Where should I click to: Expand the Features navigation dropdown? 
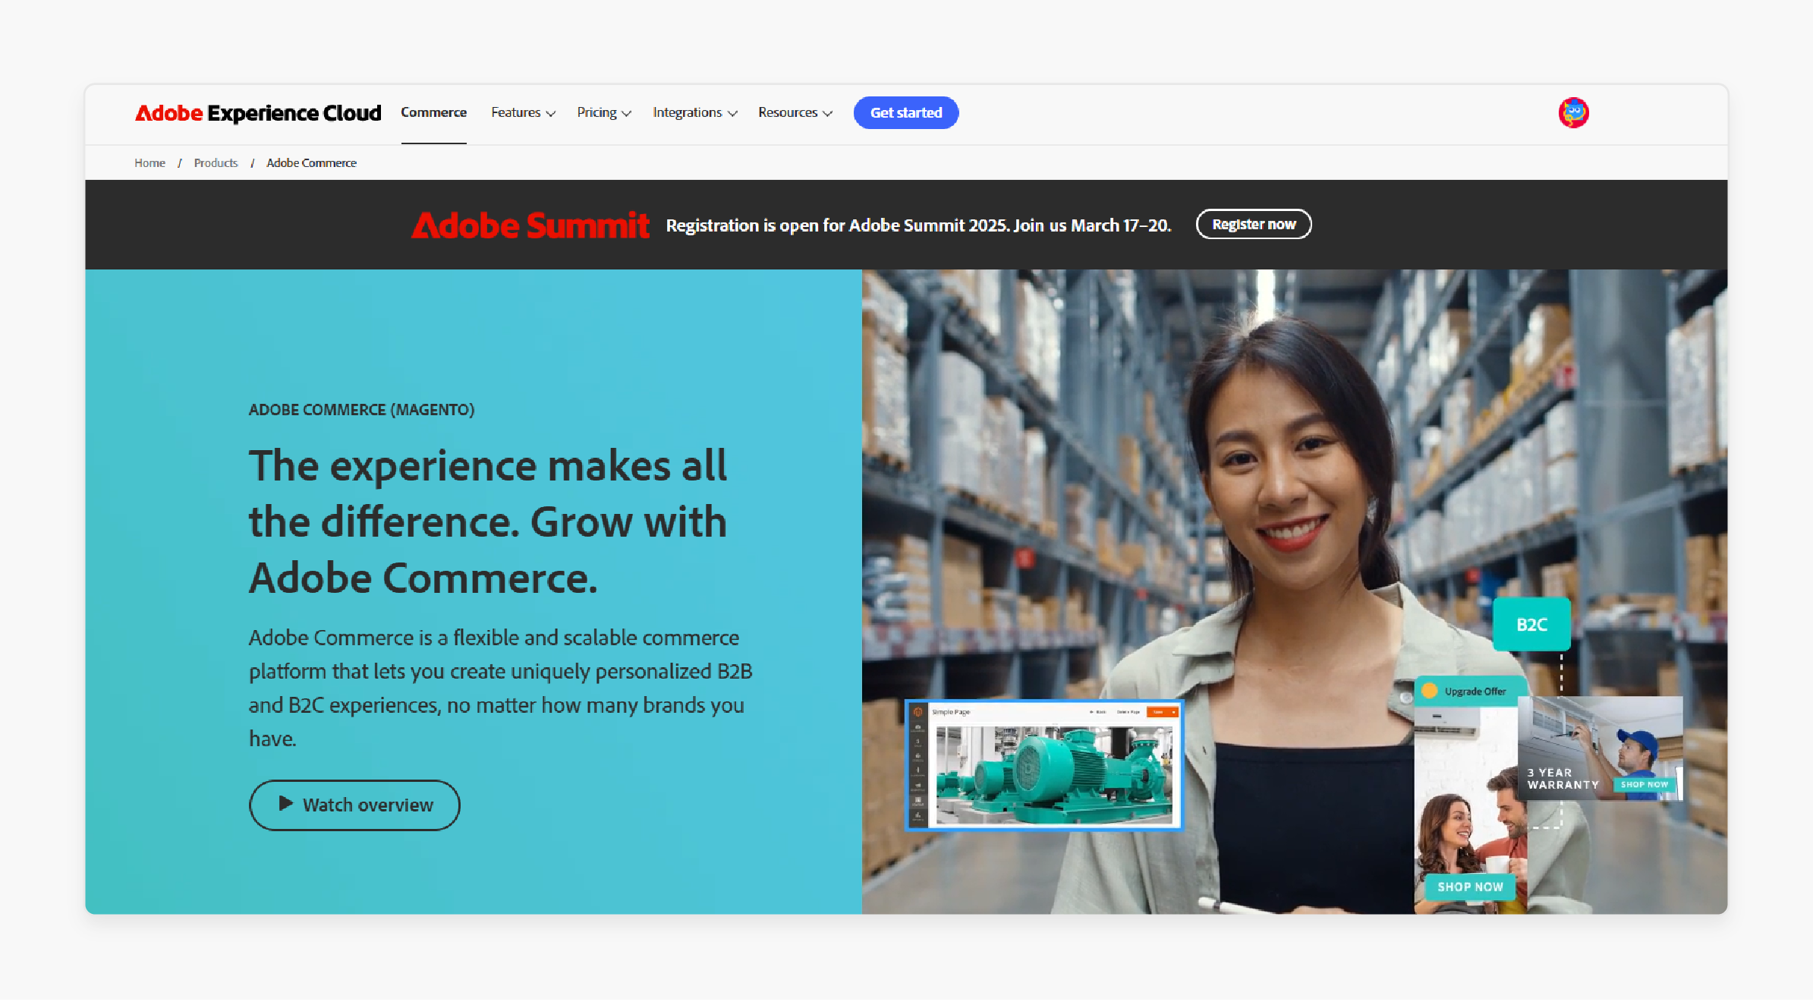[521, 112]
